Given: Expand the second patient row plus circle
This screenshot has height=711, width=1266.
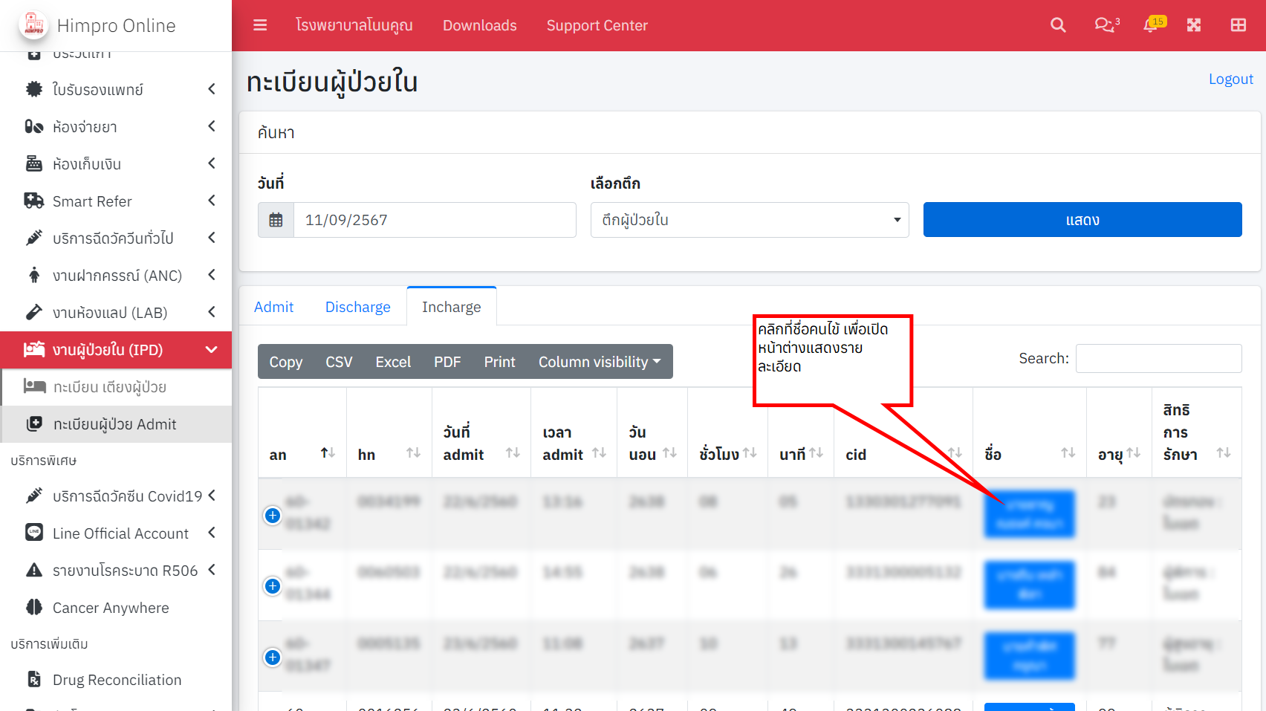Looking at the screenshot, I should coord(272,585).
